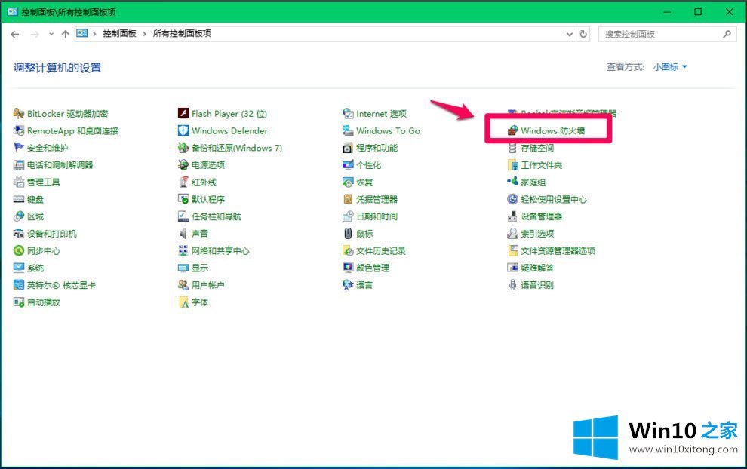Open 疑难解答 icon
The image size is (747, 469).
(x=512, y=268)
